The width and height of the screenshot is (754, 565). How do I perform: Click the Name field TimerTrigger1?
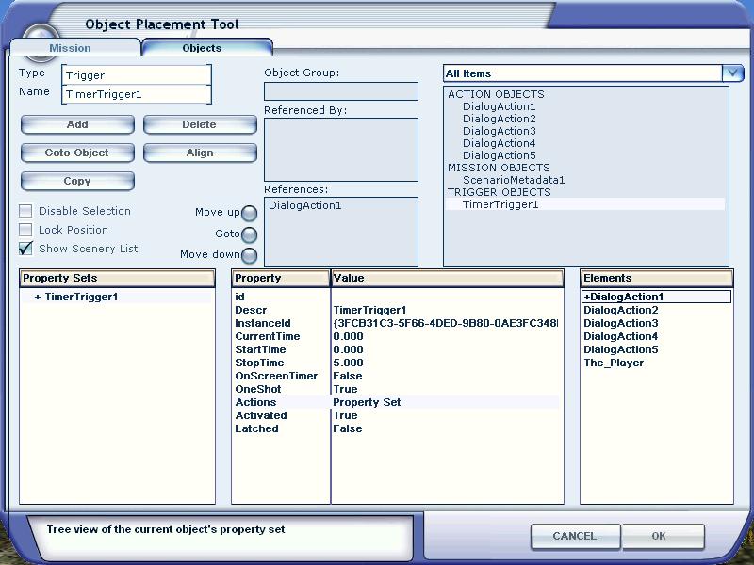137,94
